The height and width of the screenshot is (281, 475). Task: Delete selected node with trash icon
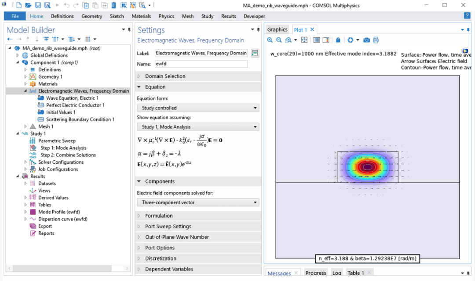point(114,5)
